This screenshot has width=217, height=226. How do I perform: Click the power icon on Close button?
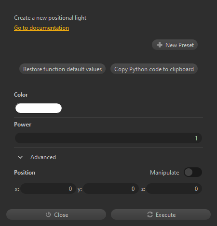[x=48, y=214]
